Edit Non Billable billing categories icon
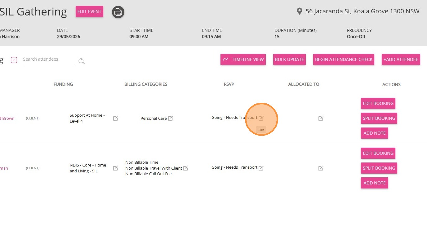 pyautogui.click(x=185, y=168)
